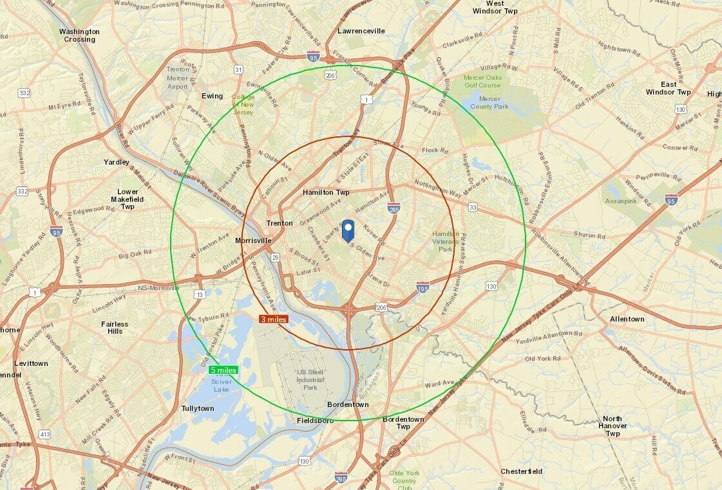Viewport: 722px width, 490px height.
Task: Click the Trenton Mercer Airport label
Action: pos(178,78)
